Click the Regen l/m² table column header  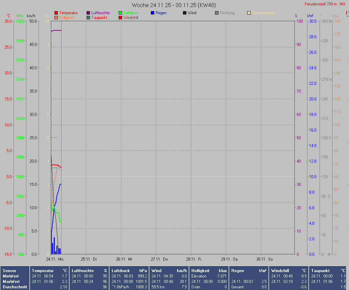click(x=249, y=271)
